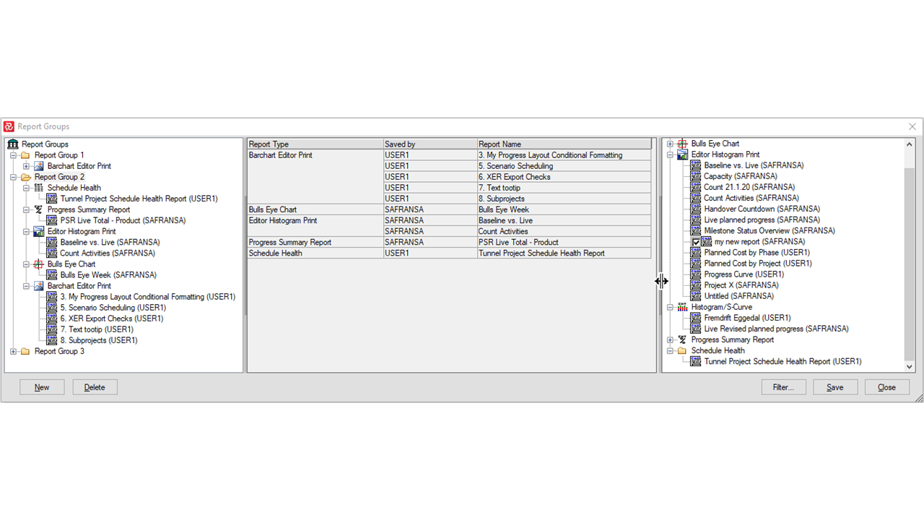Screen dimensions: 924x520
Task: Select Tunnel Project Schedule Health Report in left tree
Action: pos(139,199)
